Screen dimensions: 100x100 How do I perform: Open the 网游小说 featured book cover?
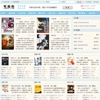pyautogui.click(x=71, y=61)
